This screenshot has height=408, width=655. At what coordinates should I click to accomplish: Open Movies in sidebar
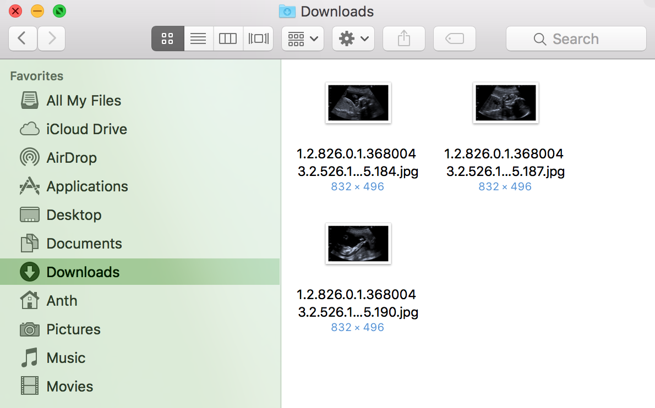140,387
